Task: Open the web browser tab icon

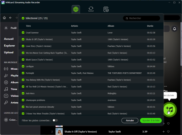Action: coord(76,9)
